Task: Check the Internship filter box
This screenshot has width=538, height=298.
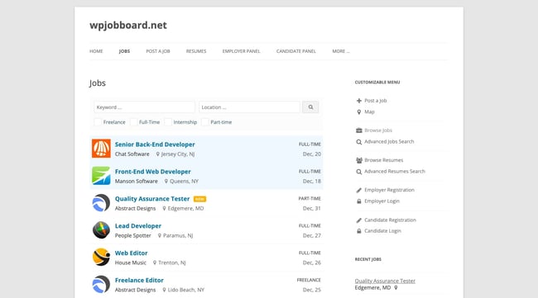Action: click(168, 122)
